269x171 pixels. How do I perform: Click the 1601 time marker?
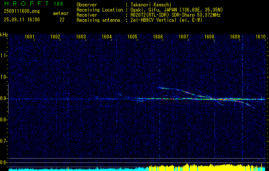click(x=30, y=37)
